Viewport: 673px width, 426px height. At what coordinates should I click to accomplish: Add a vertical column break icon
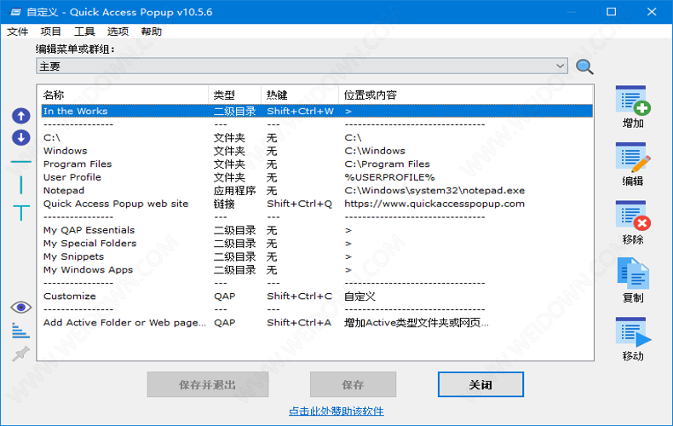(21, 185)
